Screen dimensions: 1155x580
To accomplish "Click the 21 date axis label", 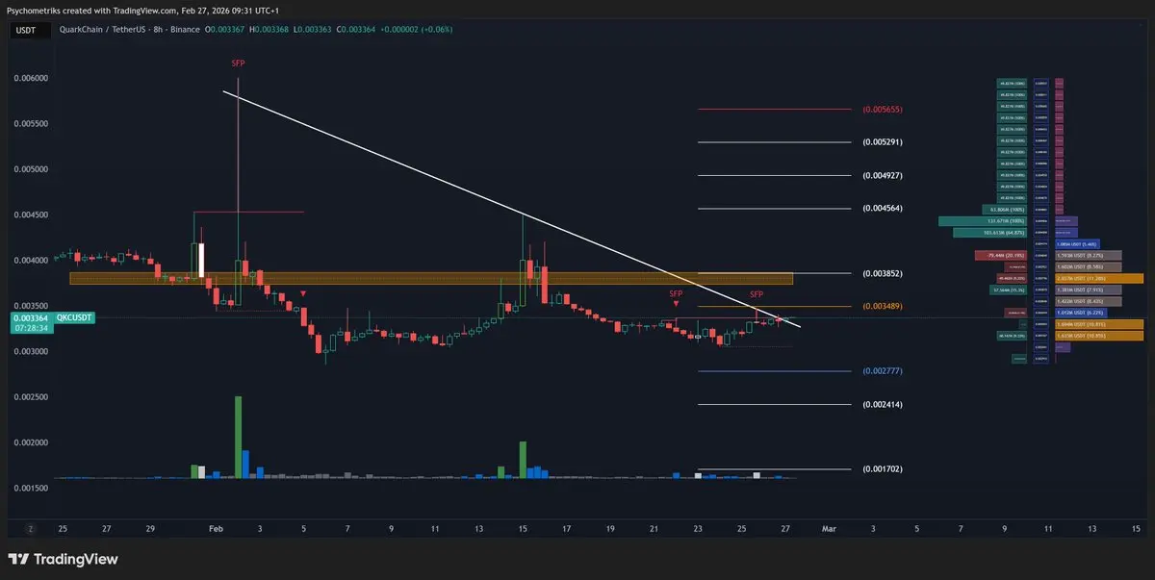I will pyautogui.click(x=654, y=528).
